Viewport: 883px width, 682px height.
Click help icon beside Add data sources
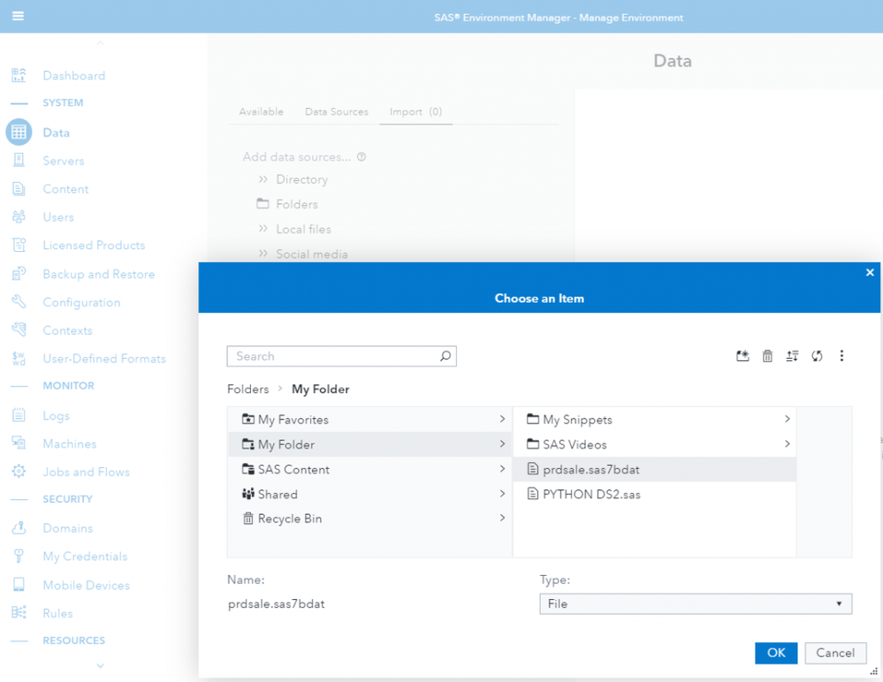pyautogui.click(x=362, y=157)
